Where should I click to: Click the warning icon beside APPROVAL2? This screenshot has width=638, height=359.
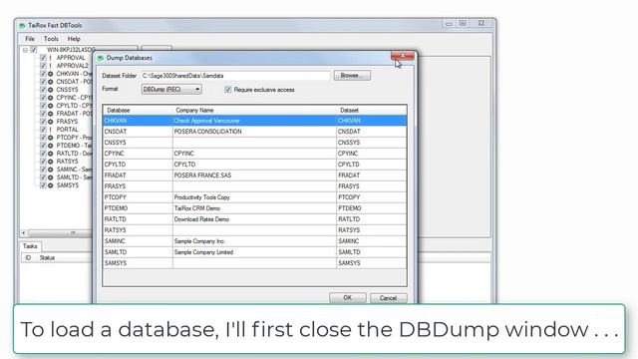tap(51, 66)
